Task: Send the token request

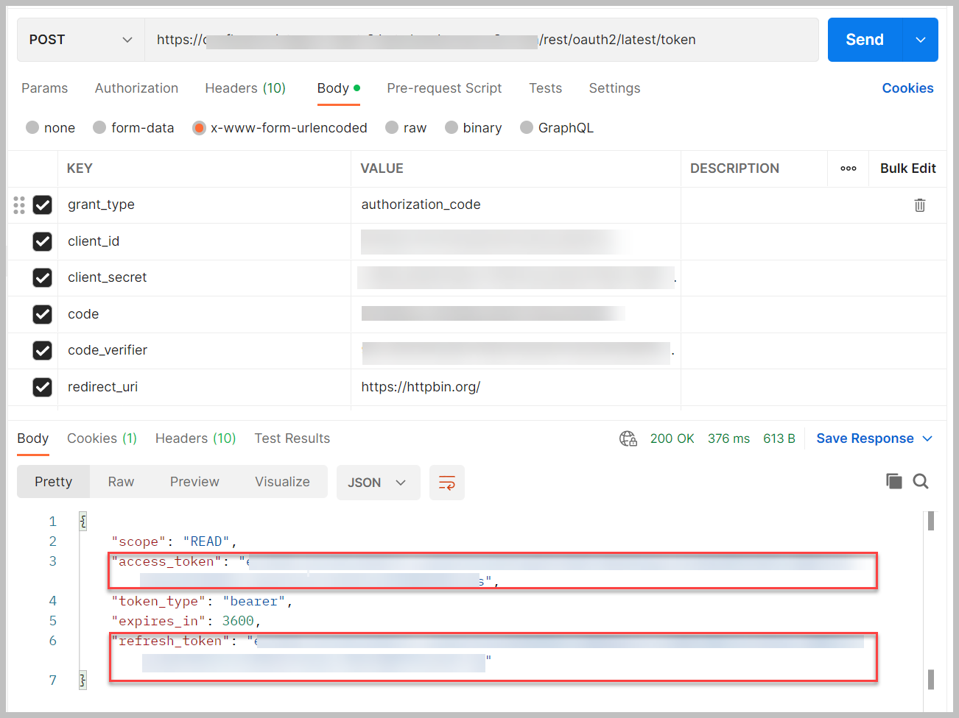Action: click(864, 39)
